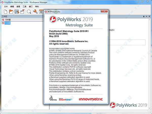Click the 工作区 panel title
Screen dimensions: 152x114
[5, 16]
